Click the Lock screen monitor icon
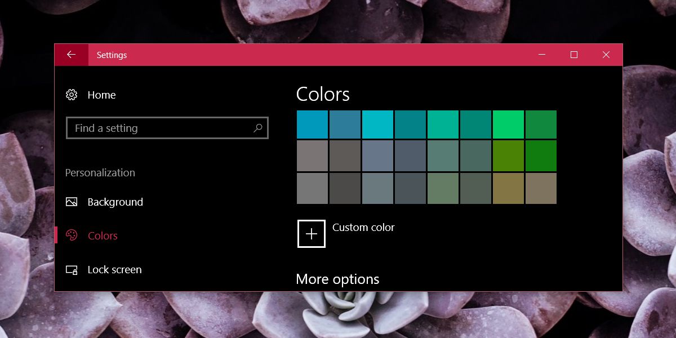 point(72,269)
